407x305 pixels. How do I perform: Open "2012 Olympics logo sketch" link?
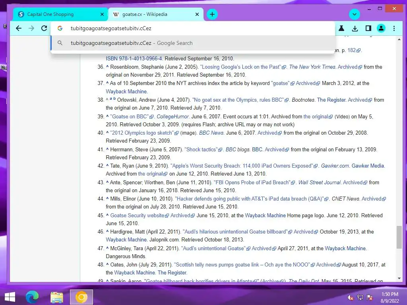click(x=144, y=133)
